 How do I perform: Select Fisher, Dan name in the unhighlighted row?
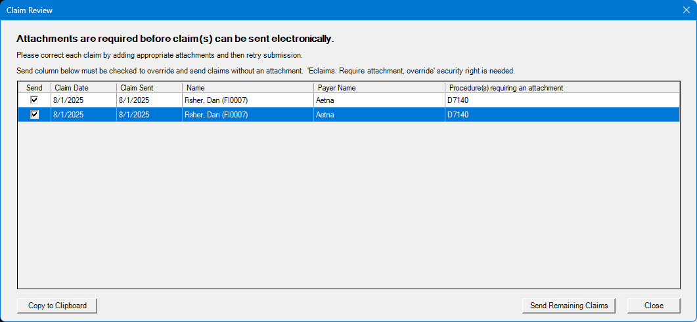(x=216, y=100)
